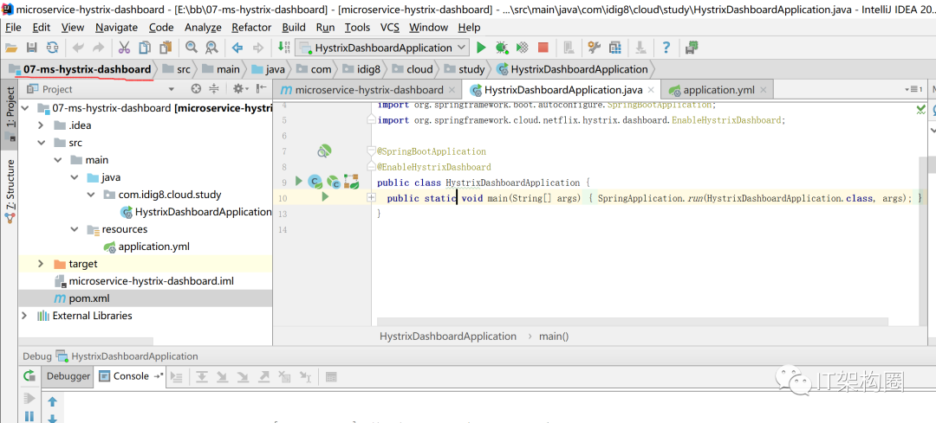
Task: Navigate Forward with the gray arrow
Action: click(x=258, y=48)
